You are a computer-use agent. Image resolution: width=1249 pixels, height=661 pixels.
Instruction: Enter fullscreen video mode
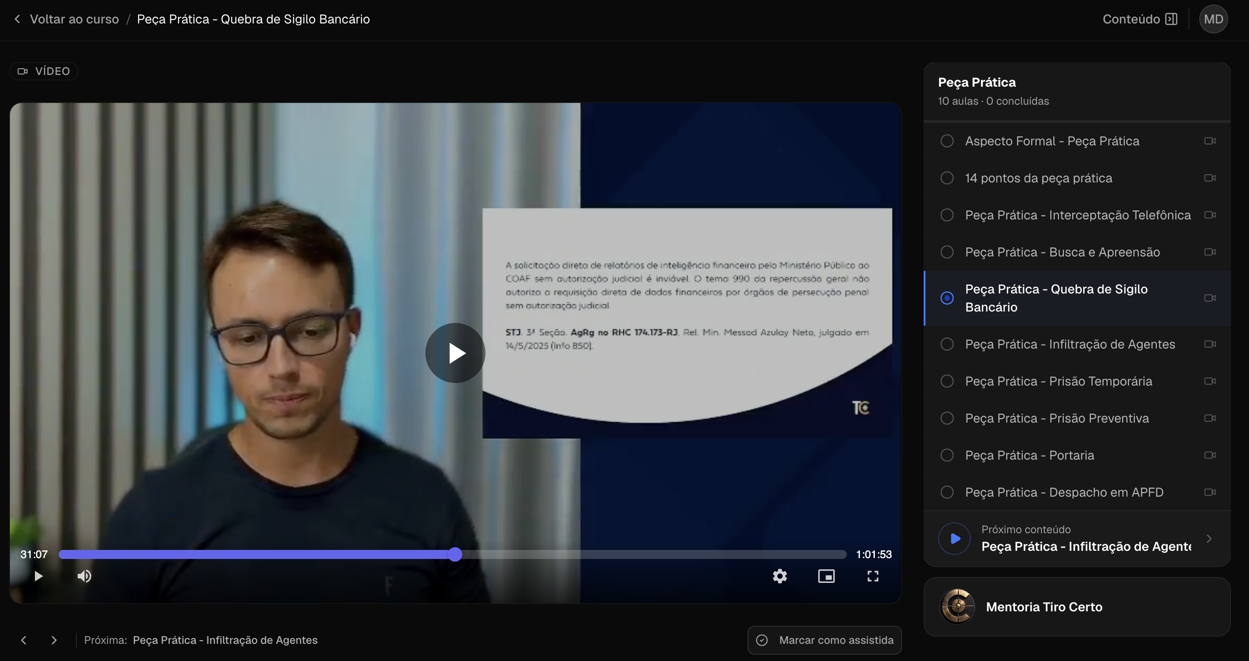click(x=873, y=576)
